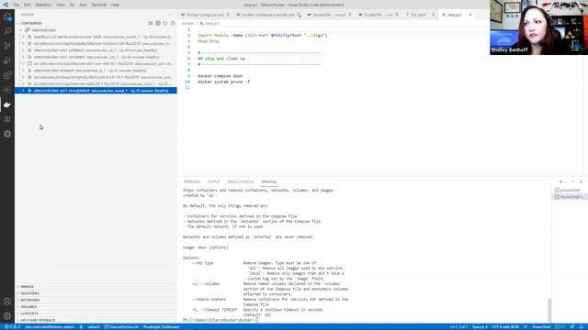Select the first powershell terminal in list
Screen dimensions: 588x330
tap(570, 190)
